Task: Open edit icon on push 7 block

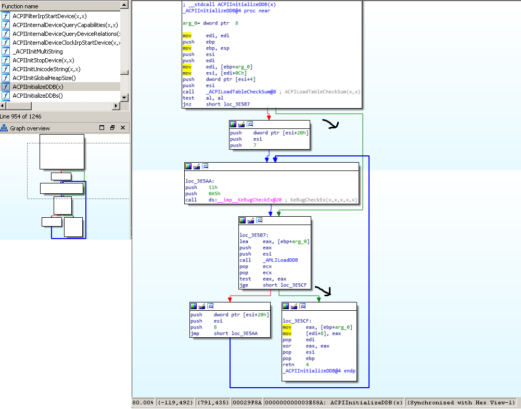Action: (x=242, y=124)
